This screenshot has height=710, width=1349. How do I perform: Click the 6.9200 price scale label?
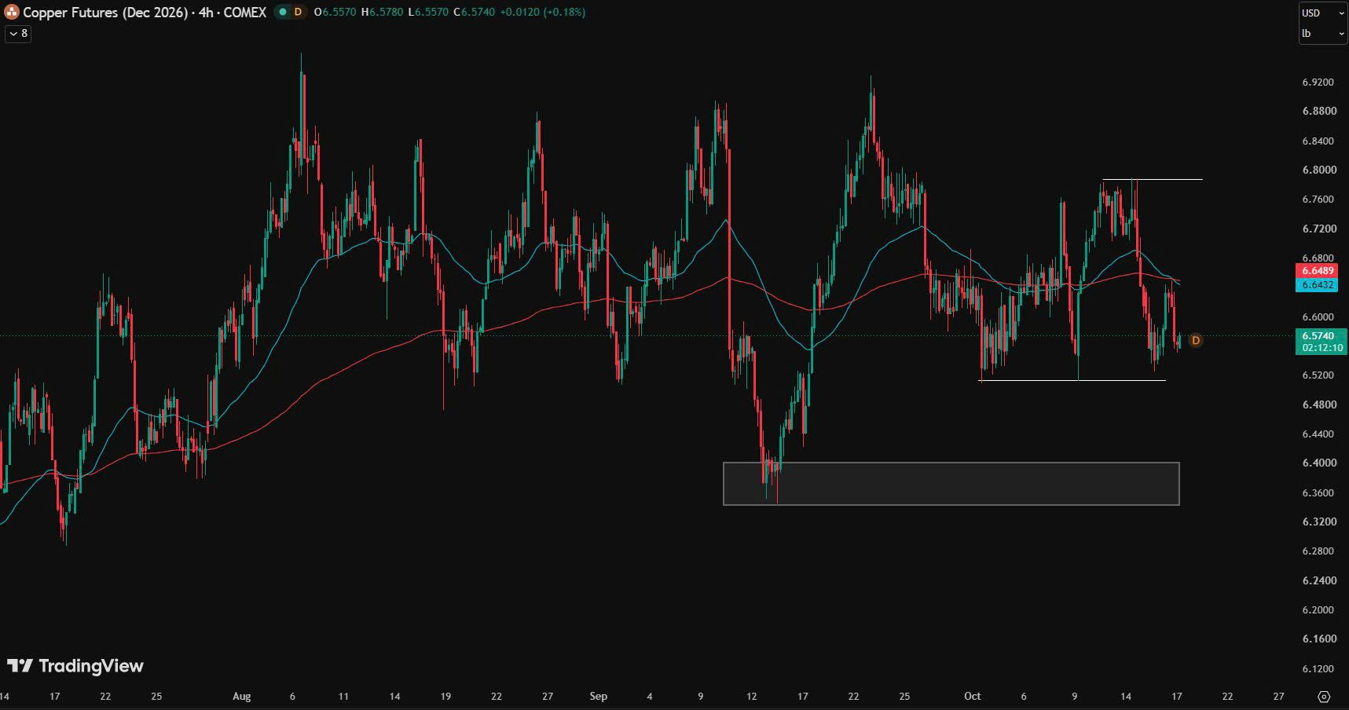[x=1318, y=82]
